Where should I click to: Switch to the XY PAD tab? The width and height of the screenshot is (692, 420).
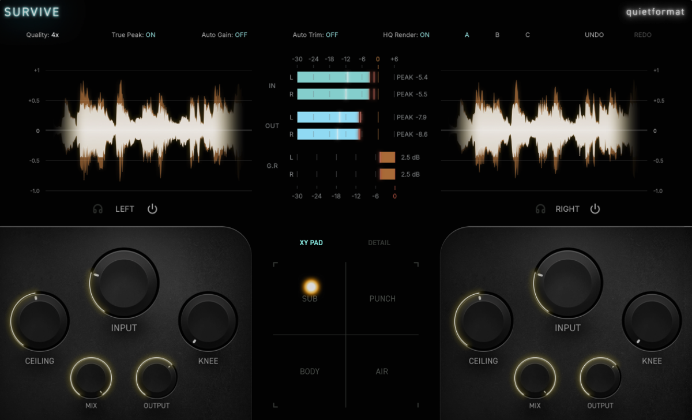coord(311,243)
